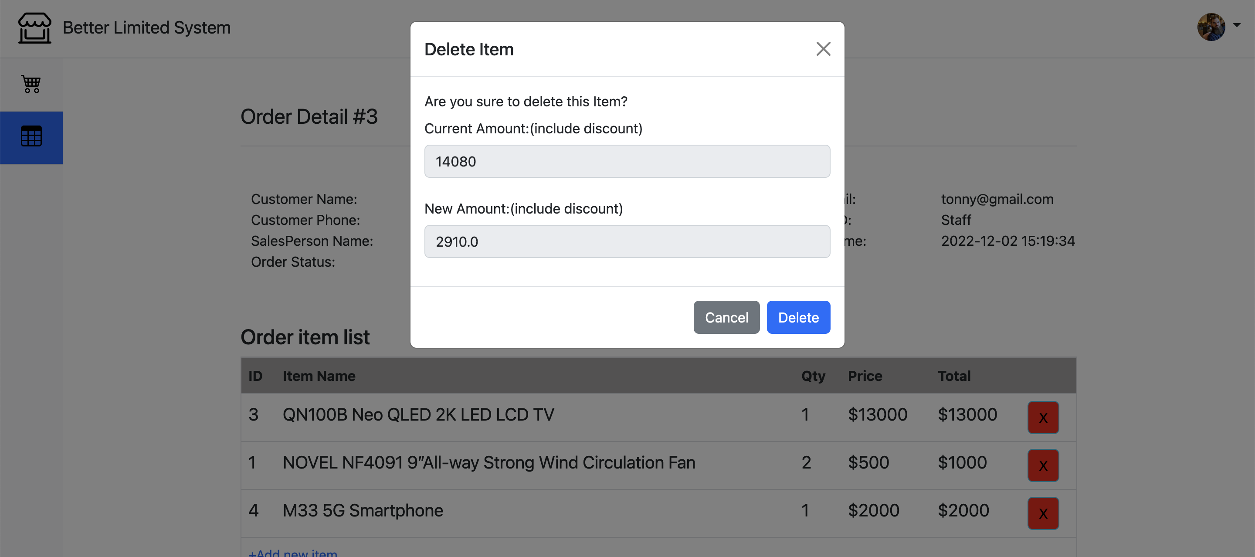Click the Current Amount field
Viewport: 1255px width, 557px height.
click(x=627, y=161)
